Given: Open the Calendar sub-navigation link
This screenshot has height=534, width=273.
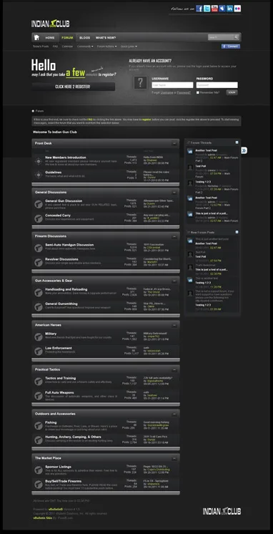Looking at the screenshot, I should pyautogui.click(x=67, y=47).
